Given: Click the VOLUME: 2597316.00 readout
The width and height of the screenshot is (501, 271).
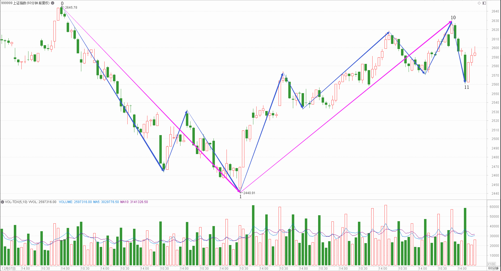Looking at the screenshot, I should (75, 202).
